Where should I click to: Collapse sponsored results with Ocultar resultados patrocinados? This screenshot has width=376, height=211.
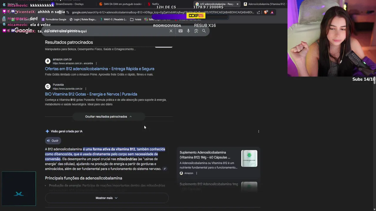[108, 117]
